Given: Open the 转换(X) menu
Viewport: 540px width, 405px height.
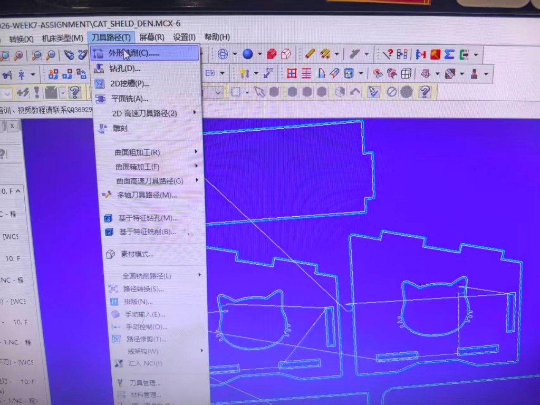Looking at the screenshot, I should pos(21,39).
